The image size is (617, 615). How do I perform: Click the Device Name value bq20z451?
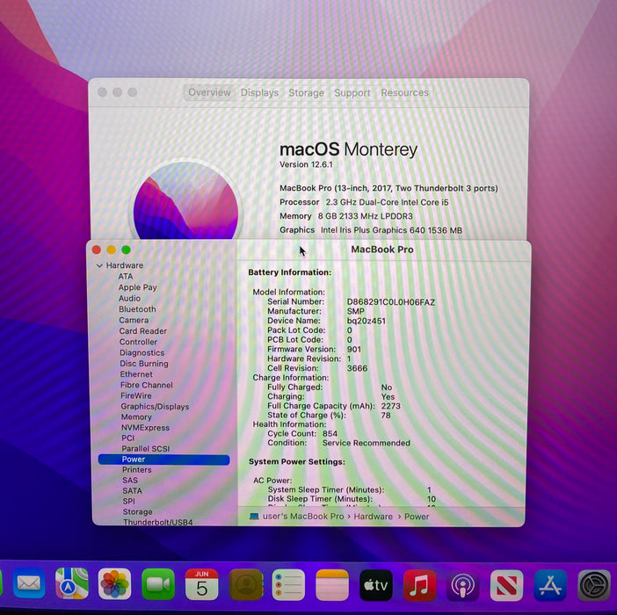click(367, 321)
